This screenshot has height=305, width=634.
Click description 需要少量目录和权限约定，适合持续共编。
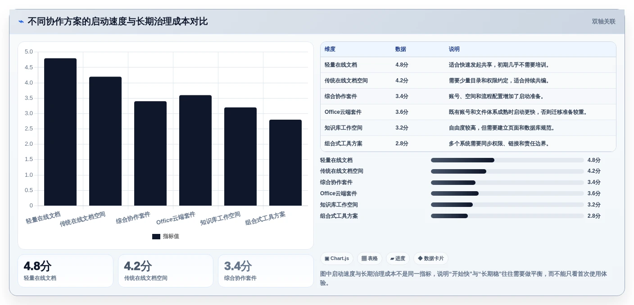pyautogui.click(x=500, y=81)
